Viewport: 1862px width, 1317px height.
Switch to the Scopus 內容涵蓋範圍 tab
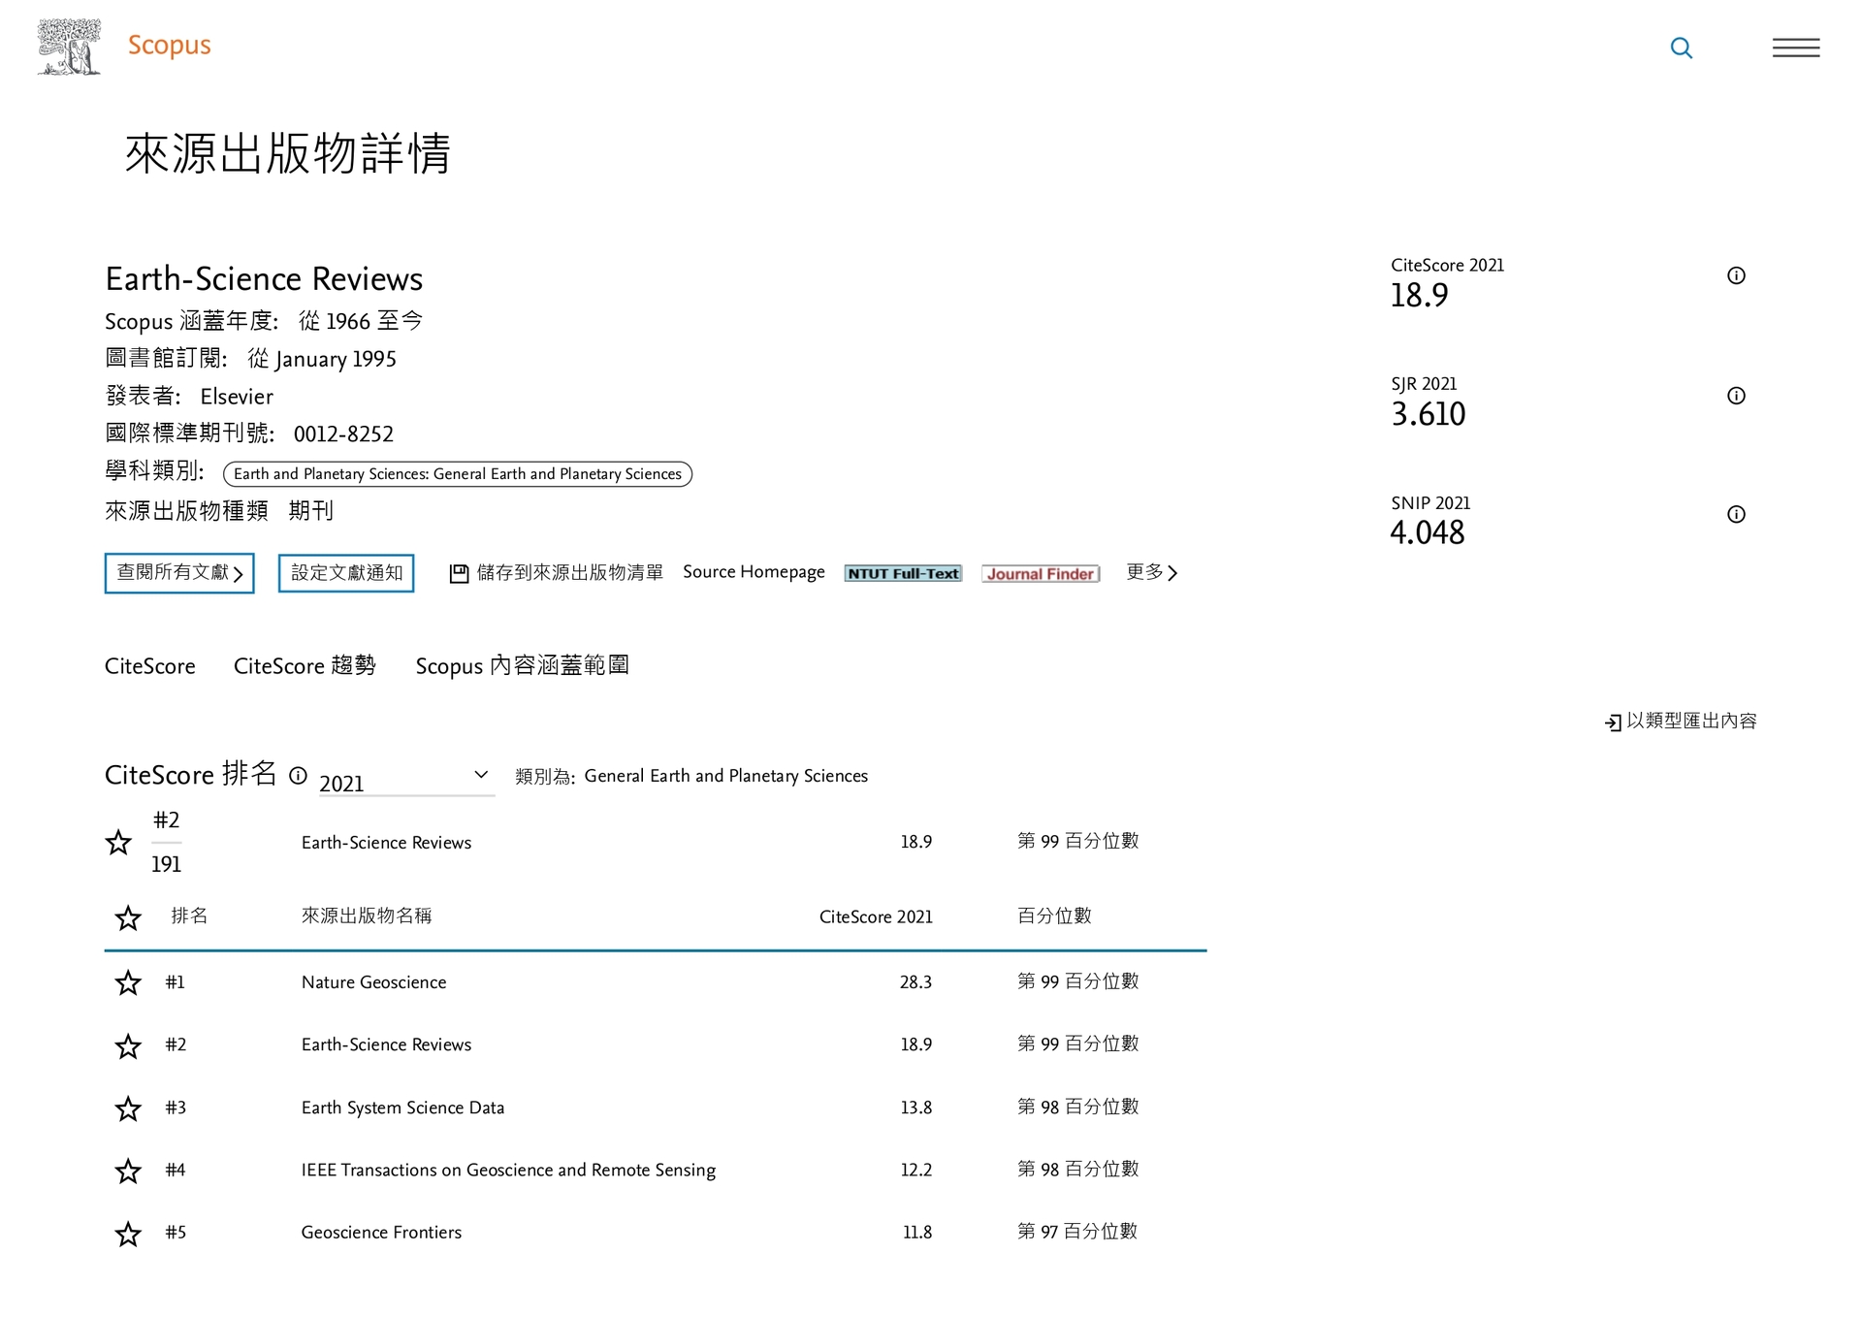coord(523,665)
